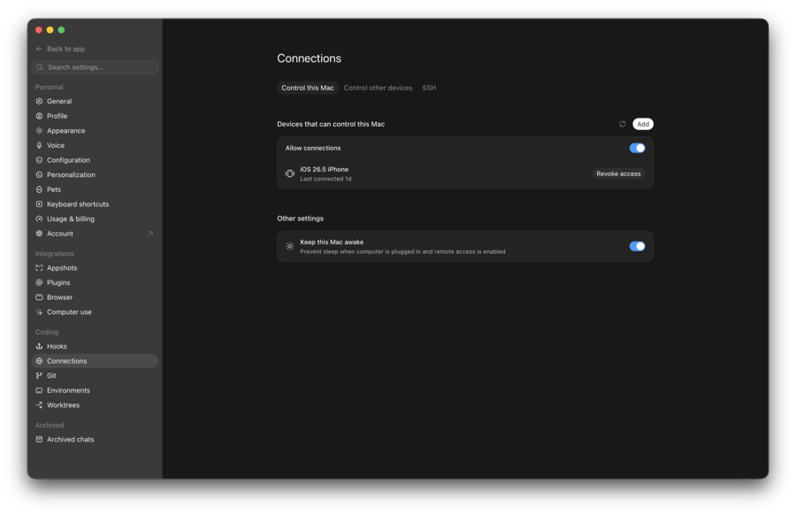Screen dimensions: 796x515
Task: Click the Last connected 1d text
Action: pyautogui.click(x=325, y=179)
